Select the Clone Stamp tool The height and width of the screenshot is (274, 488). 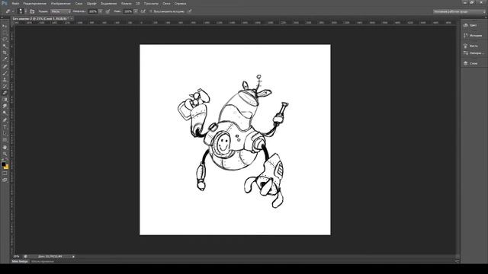(5, 79)
